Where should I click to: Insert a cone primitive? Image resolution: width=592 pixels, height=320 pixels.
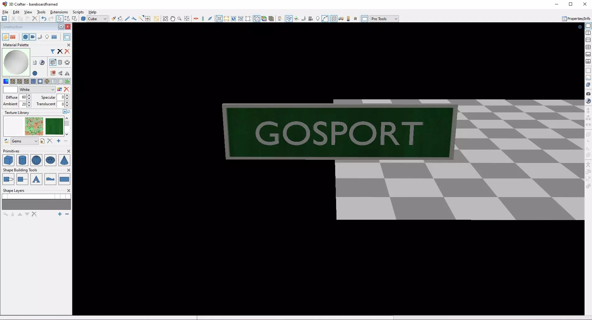click(64, 160)
